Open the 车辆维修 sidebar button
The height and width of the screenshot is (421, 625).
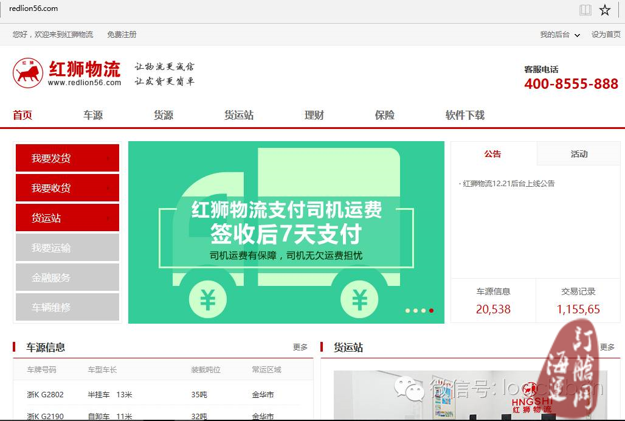pos(67,307)
